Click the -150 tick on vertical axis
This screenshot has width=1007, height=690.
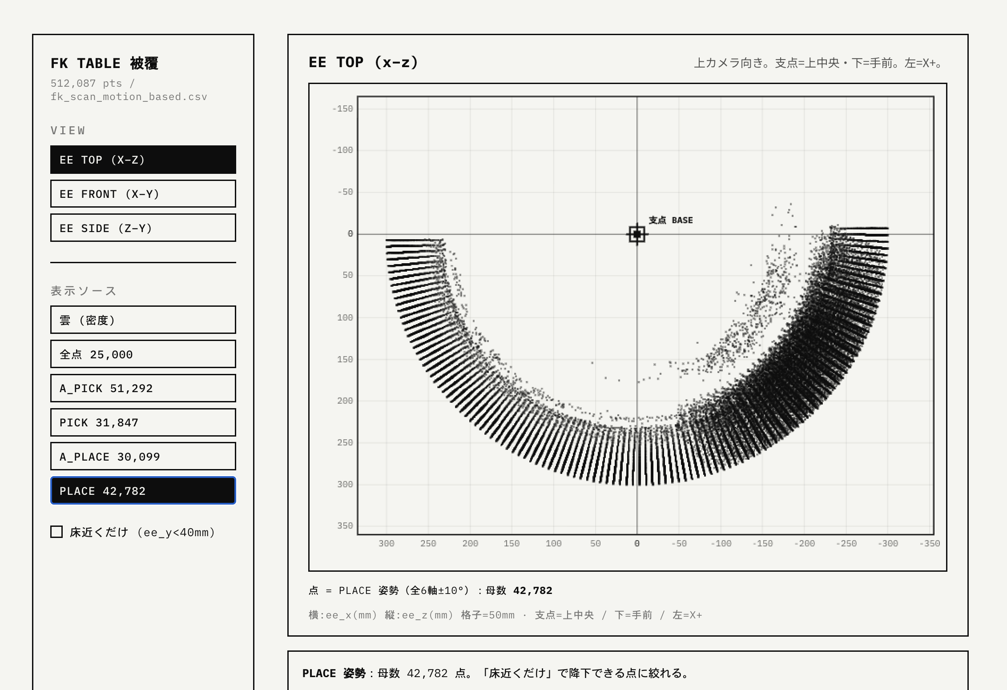pyautogui.click(x=342, y=108)
